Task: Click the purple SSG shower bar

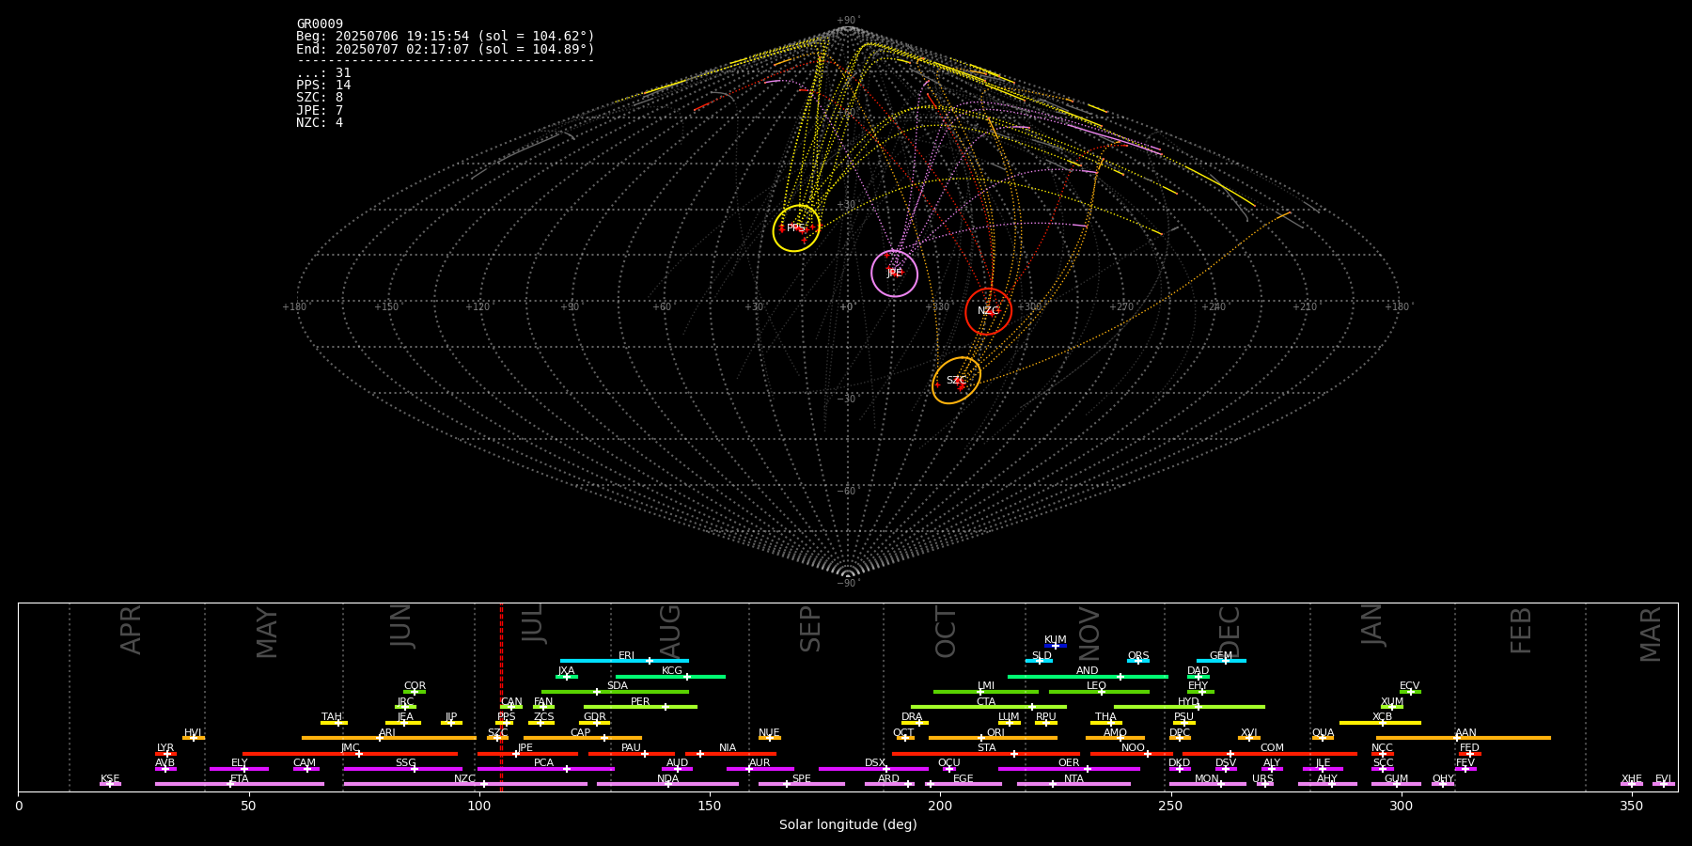Action: pyautogui.click(x=402, y=769)
